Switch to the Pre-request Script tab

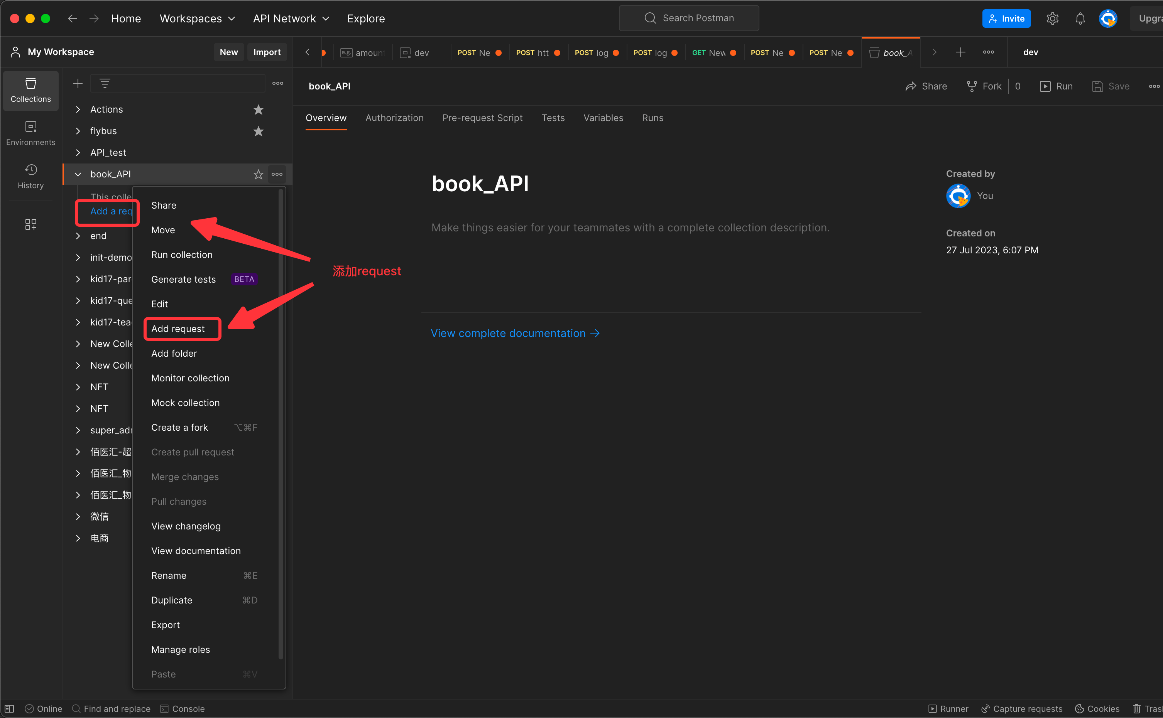(x=482, y=118)
